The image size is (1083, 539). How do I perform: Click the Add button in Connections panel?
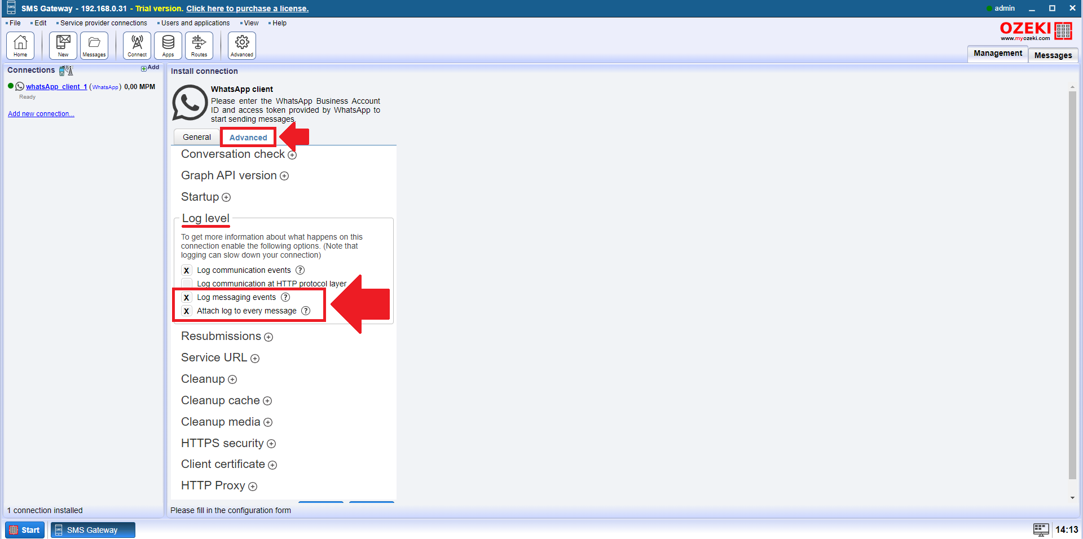150,67
